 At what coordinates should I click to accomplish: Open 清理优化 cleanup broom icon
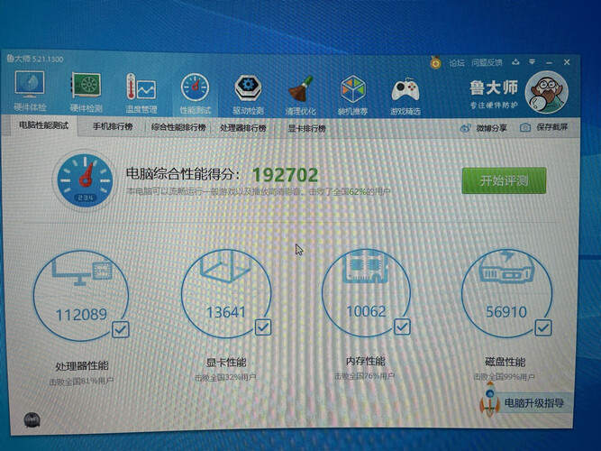point(301,89)
